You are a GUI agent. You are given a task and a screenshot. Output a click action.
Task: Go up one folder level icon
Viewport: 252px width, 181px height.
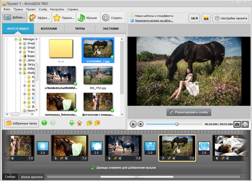(79, 124)
